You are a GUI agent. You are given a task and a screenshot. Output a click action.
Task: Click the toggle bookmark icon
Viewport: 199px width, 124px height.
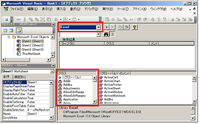pos(172,20)
